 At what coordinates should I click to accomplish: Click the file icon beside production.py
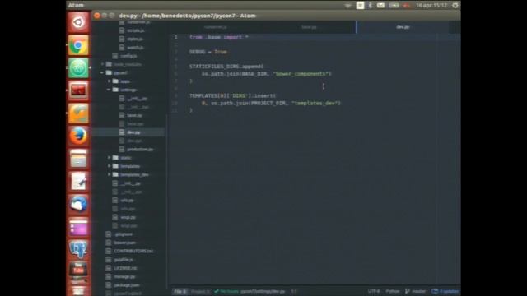pyautogui.click(x=122, y=149)
